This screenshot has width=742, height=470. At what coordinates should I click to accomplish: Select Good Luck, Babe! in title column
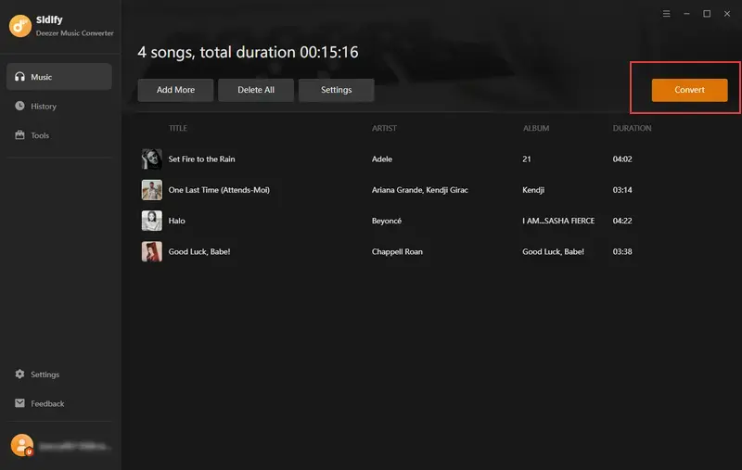pos(199,251)
